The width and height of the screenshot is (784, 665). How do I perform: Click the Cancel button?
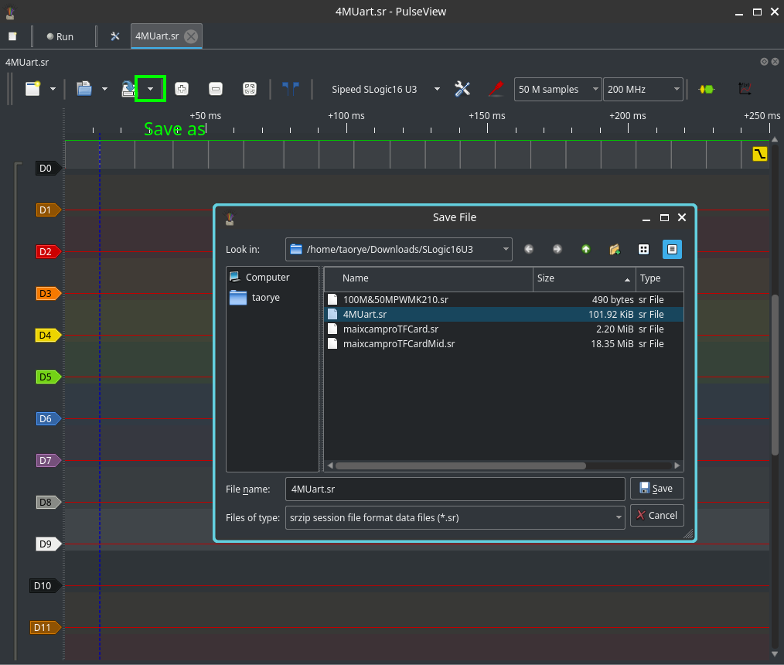coord(656,515)
